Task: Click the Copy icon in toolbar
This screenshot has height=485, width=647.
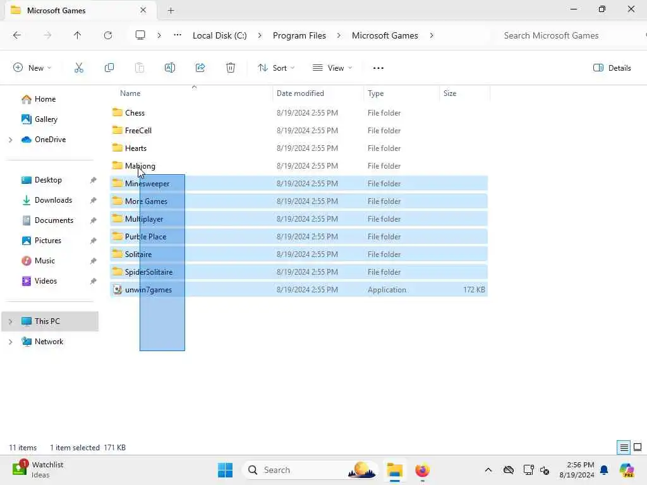Action: 109,68
